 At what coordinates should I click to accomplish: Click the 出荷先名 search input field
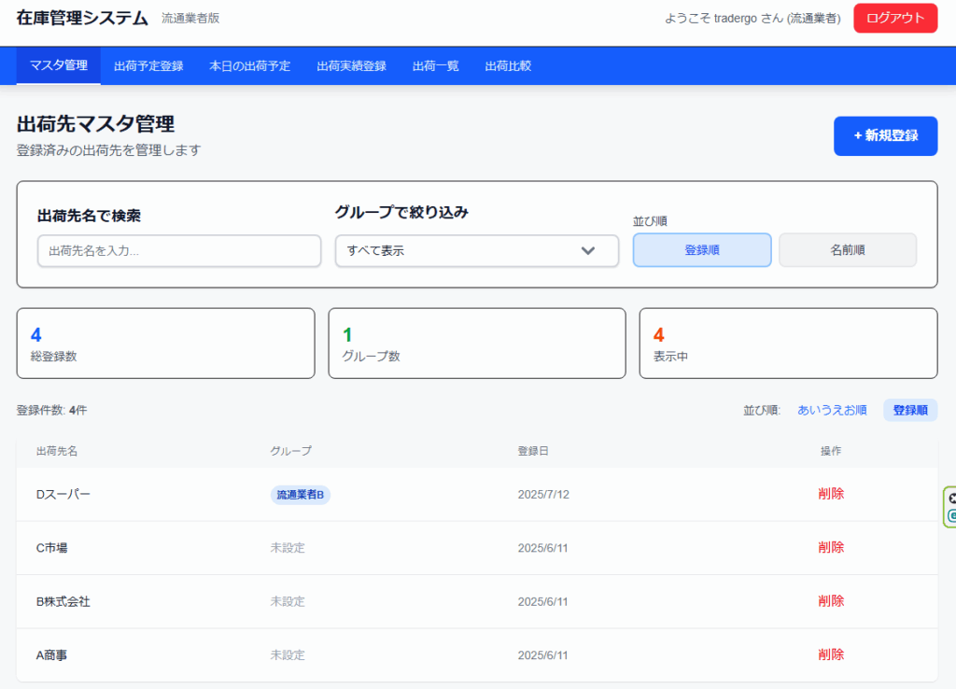(179, 251)
